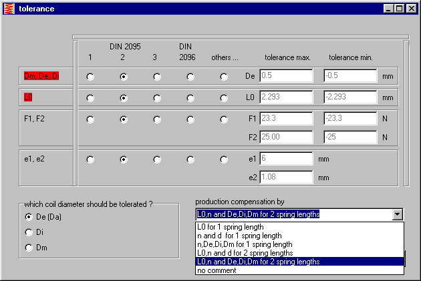Select 'others ...' option for e1, e2
Screen dimensions: 421x281
pos(224,160)
